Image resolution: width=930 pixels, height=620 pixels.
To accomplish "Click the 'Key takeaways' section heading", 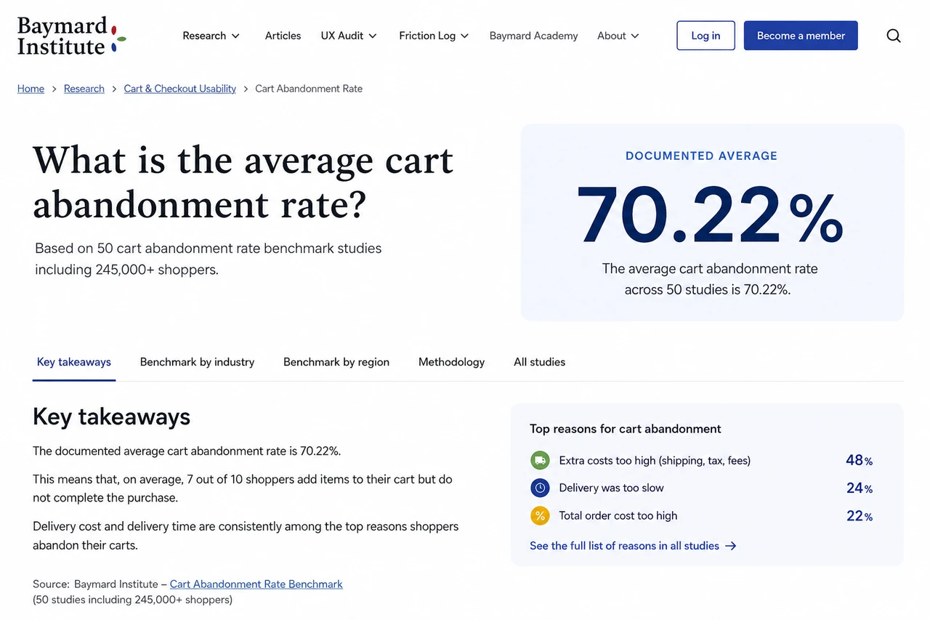I will (111, 416).
